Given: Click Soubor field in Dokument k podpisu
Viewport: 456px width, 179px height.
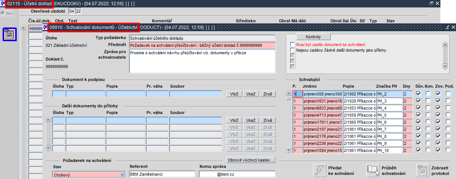Looking at the screenshot, I should 195,94.
